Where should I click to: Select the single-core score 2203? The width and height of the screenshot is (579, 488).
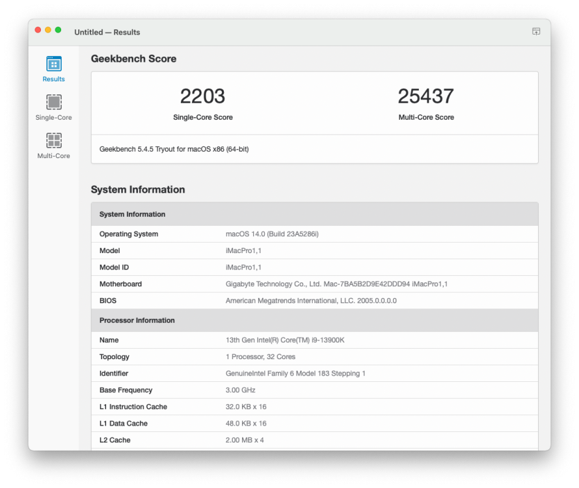(202, 96)
